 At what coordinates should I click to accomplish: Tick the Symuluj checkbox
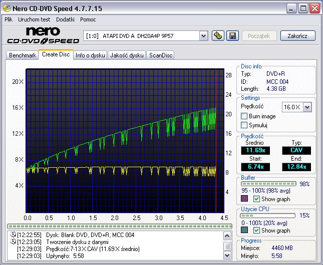pos(244,125)
